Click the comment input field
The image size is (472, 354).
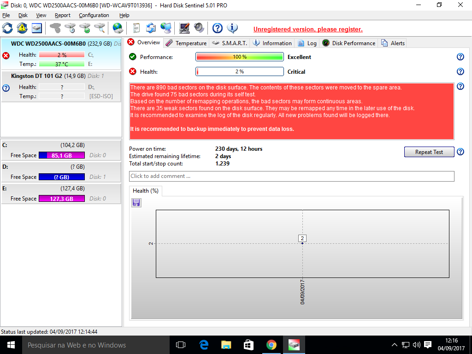tap(291, 176)
